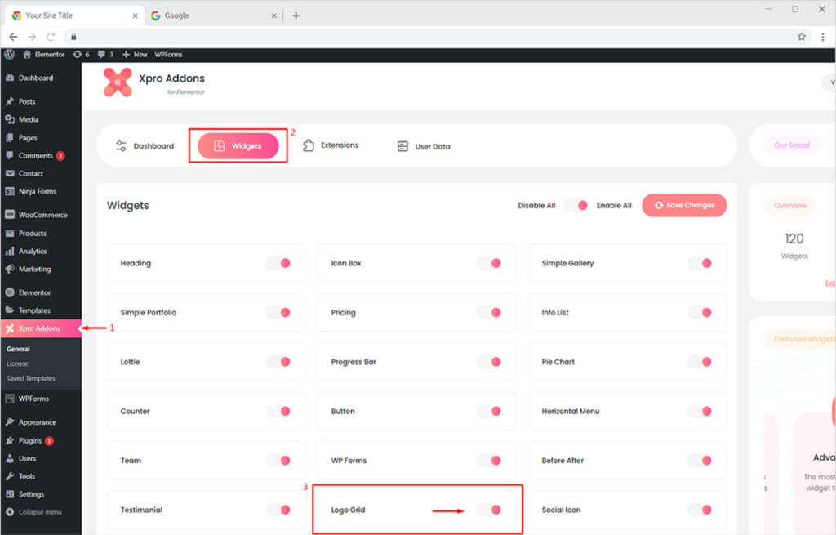
Task: Toggle the Logo Grid widget switch
Action: (489, 510)
